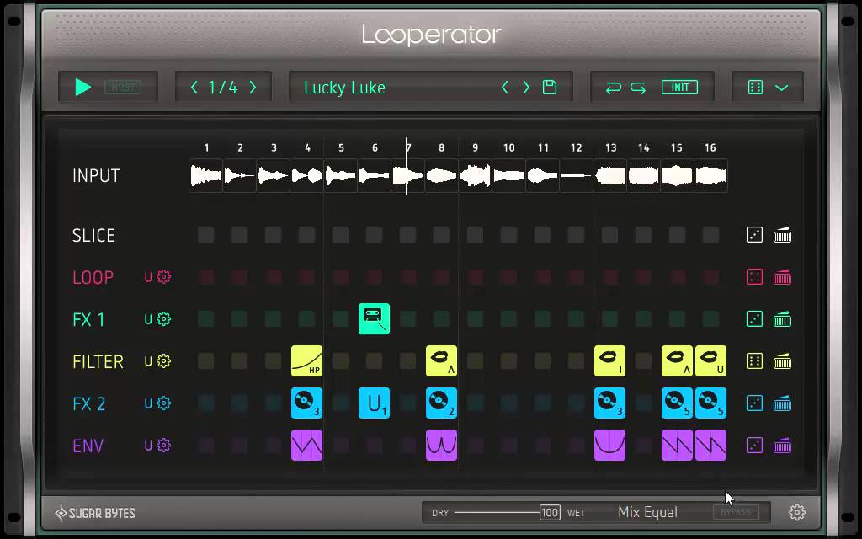Go to the previous preset
862x539 pixels.
tap(505, 87)
